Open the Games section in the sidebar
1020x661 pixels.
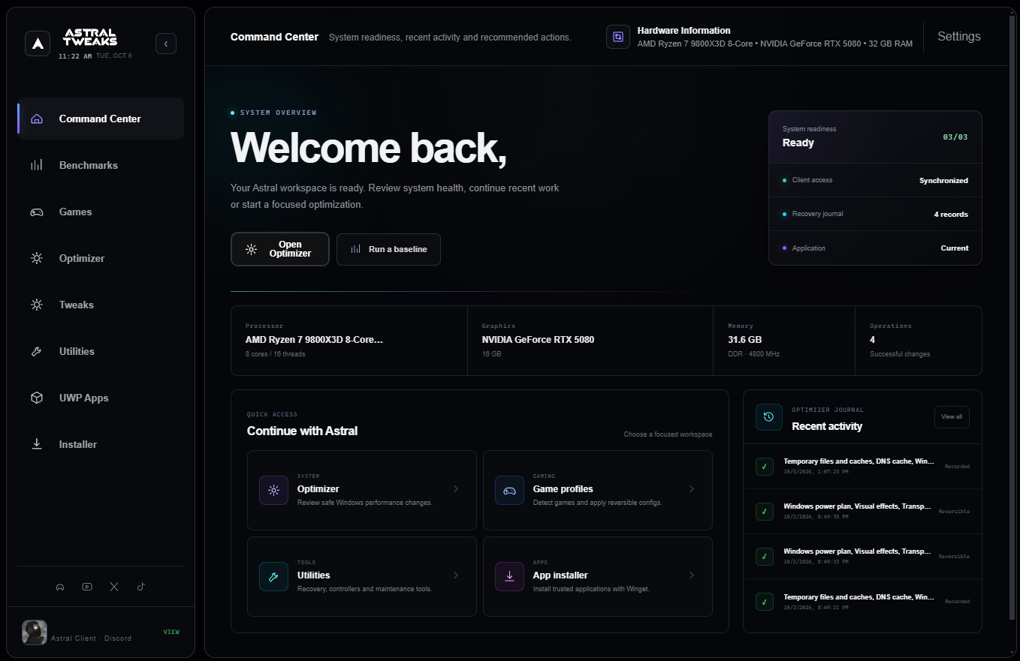(101, 212)
